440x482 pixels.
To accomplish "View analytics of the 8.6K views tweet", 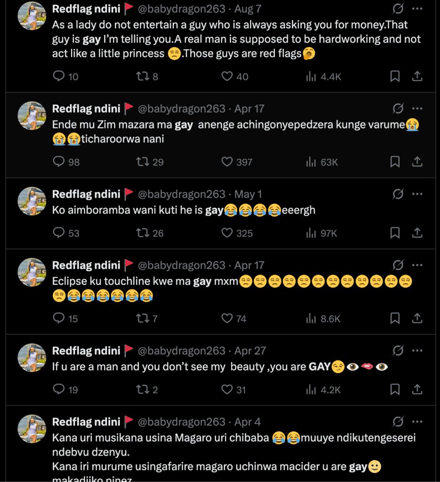I will tap(311, 319).
